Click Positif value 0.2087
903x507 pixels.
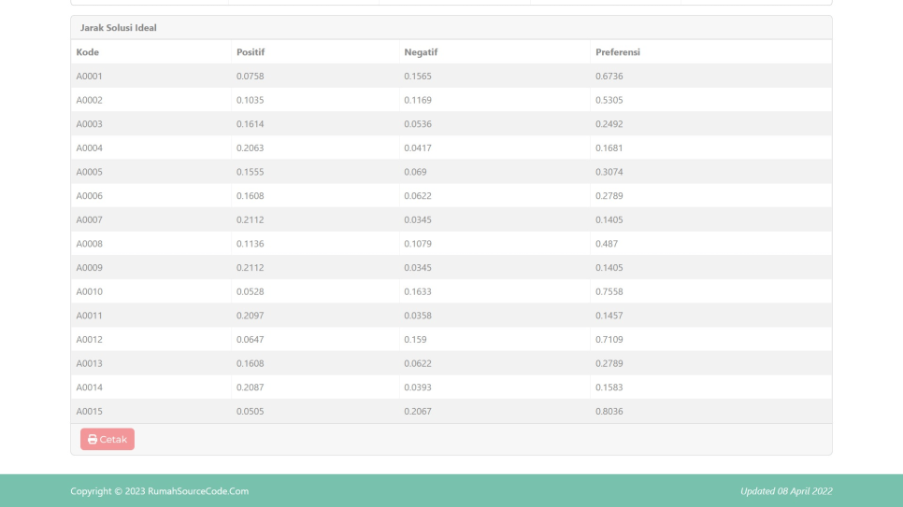[250, 387]
